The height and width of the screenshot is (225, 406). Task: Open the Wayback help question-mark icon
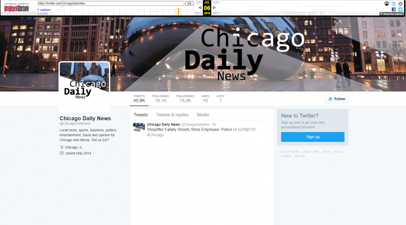tap(393, 4)
